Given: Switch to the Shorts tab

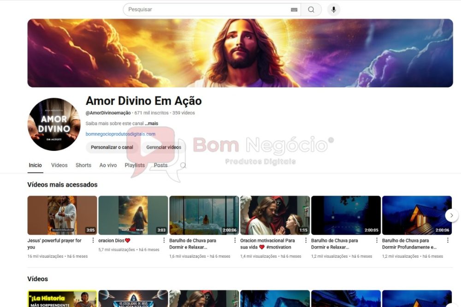Looking at the screenshot, I should coord(83,165).
